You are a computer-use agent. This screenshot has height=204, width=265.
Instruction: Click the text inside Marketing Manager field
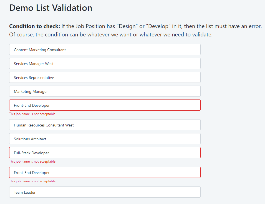tap(31, 91)
